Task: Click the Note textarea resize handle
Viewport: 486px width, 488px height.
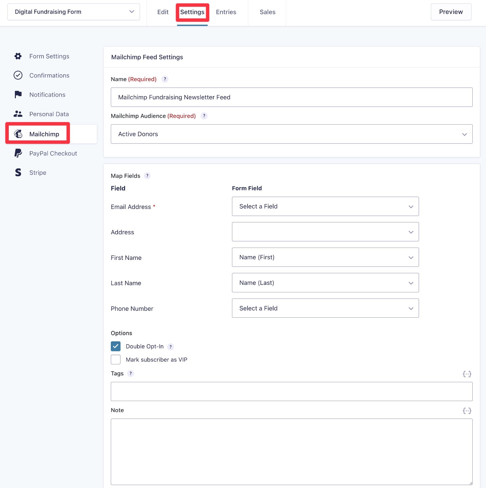Action: [x=470, y=482]
